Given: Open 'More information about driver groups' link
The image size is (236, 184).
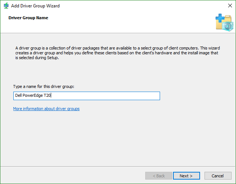Looking at the screenshot, I should 46,109.
